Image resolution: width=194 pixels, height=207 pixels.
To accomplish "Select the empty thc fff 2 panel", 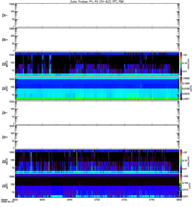I will 97,137.
